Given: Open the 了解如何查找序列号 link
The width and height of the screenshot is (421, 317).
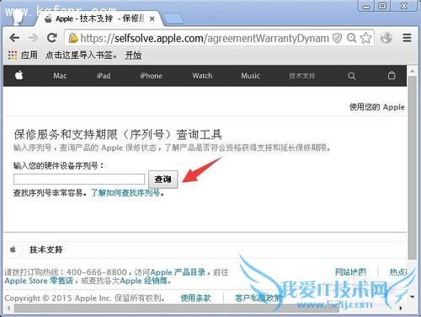Looking at the screenshot, I should point(125,193).
